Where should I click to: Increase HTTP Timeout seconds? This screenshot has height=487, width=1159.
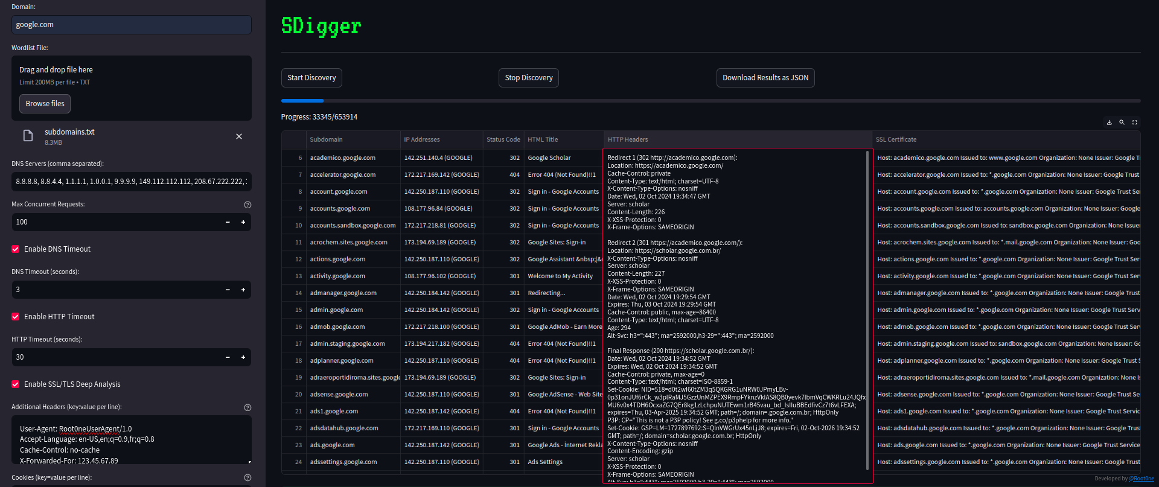click(x=243, y=357)
